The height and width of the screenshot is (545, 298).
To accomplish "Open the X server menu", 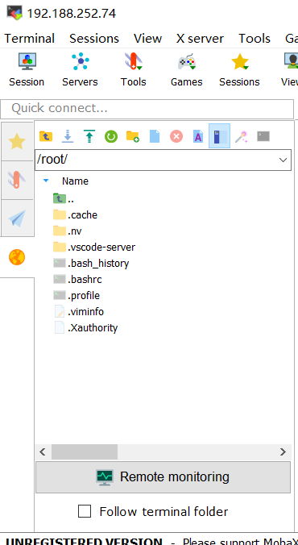I will click(x=200, y=38).
